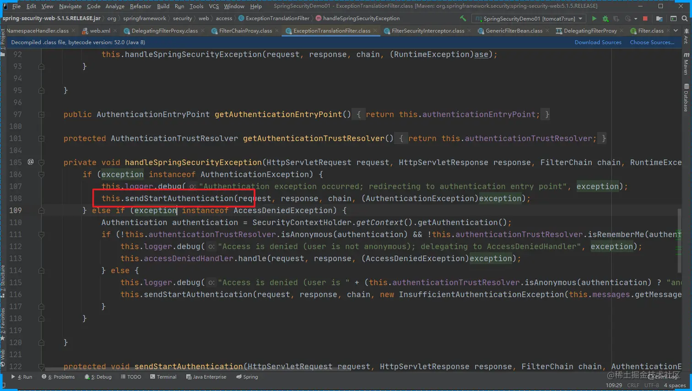Screen dimensions: 692x391
Task: Open the Spring tool window
Action: click(x=247, y=377)
